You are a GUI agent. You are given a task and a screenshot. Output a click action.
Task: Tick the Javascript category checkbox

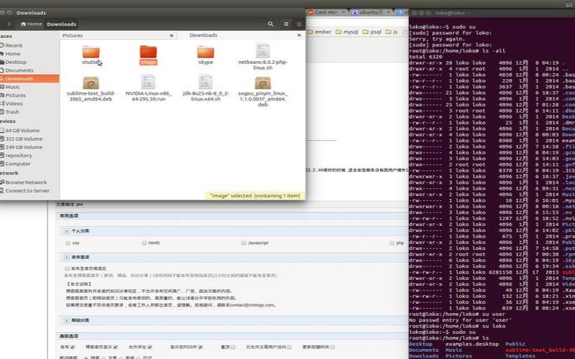244,243
